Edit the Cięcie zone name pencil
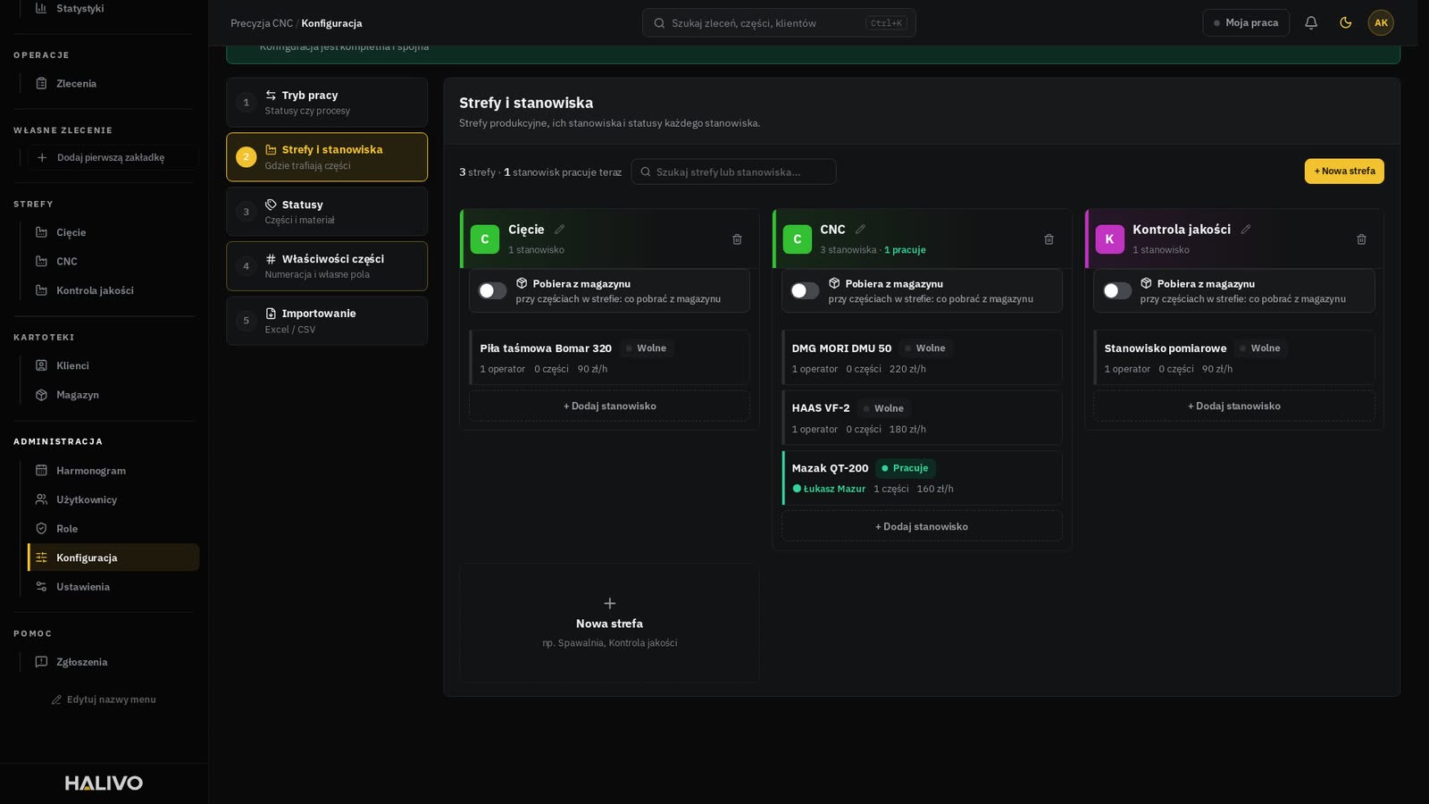The width and height of the screenshot is (1429, 804). click(x=560, y=230)
